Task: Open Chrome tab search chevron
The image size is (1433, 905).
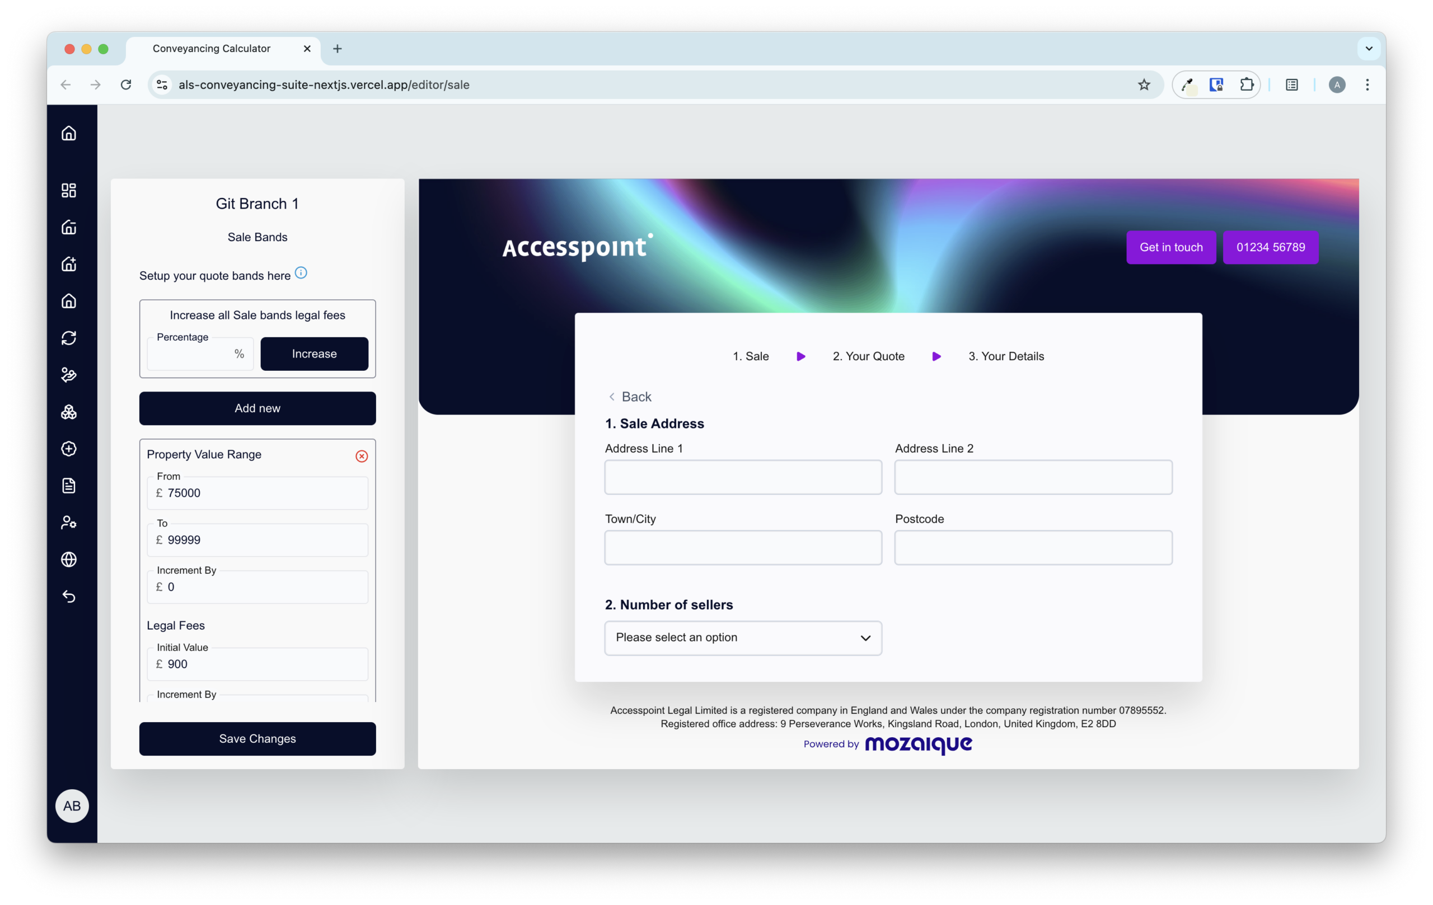Action: tap(1369, 49)
